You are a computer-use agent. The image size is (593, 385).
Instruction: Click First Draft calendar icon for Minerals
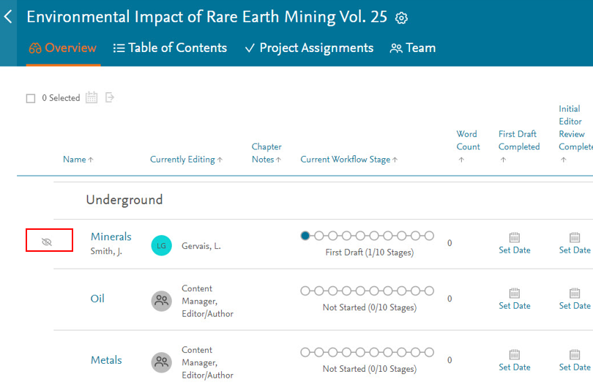tap(514, 237)
